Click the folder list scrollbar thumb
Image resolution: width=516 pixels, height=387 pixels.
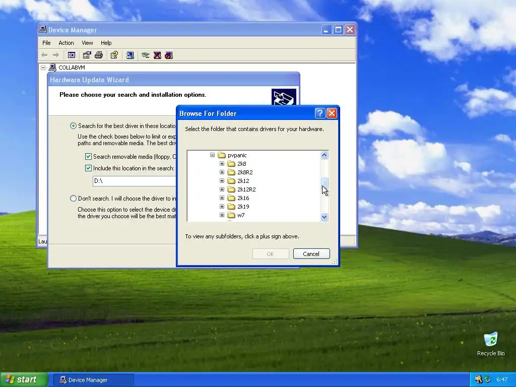pos(324,181)
